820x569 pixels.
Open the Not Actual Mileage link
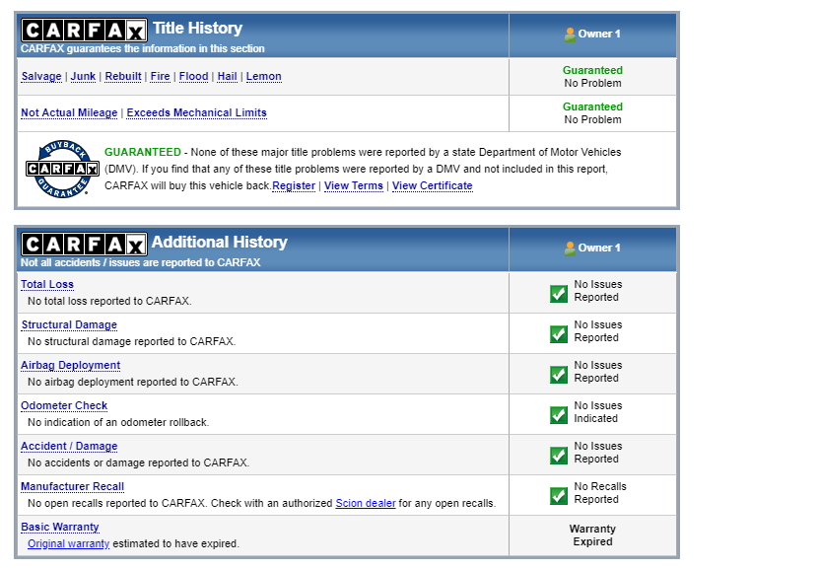pos(69,113)
